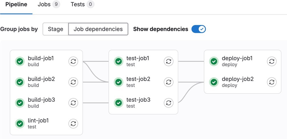Open the test-job2 job details
Viewport: 287px width, 139px height.
tap(138, 79)
